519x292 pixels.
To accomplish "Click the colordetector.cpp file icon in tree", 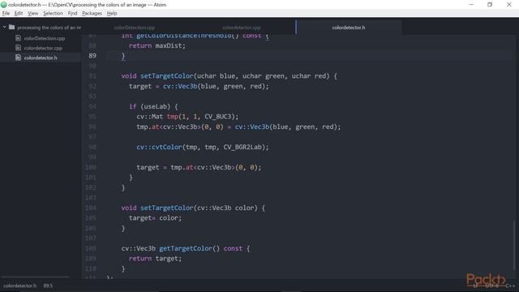I will coord(18,48).
